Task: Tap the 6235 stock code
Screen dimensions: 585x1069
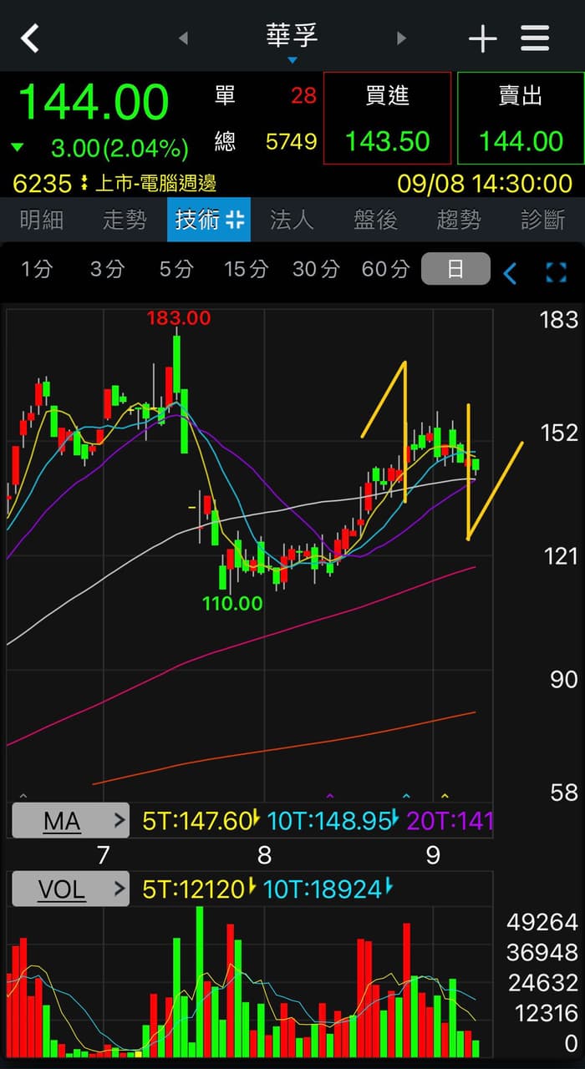Action: pyautogui.click(x=42, y=183)
